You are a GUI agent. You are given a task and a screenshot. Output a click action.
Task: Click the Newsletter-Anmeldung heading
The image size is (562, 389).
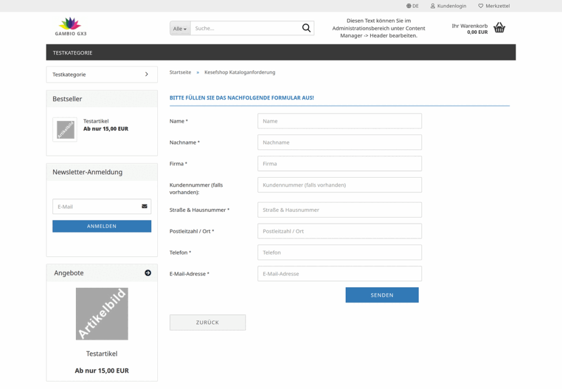click(88, 172)
